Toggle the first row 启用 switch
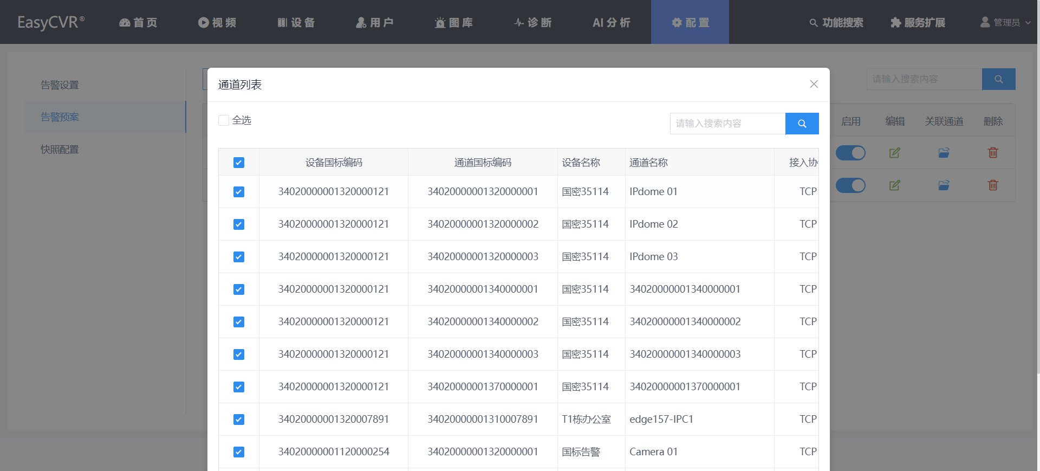Screen dimensions: 1040x471 click(850, 153)
